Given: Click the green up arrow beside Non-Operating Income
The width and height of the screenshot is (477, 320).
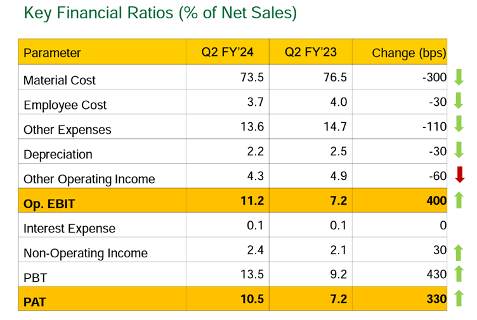Looking at the screenshot, I should (x=459, y=252).
